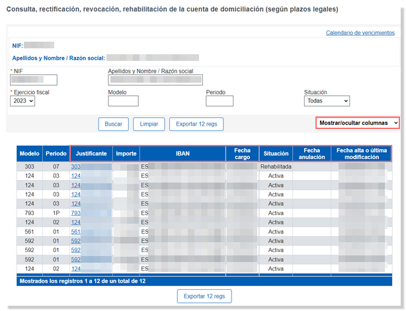Open the Situación dropdown showing Todas
The image size is (406, 311).
click(x=326, y=101)
